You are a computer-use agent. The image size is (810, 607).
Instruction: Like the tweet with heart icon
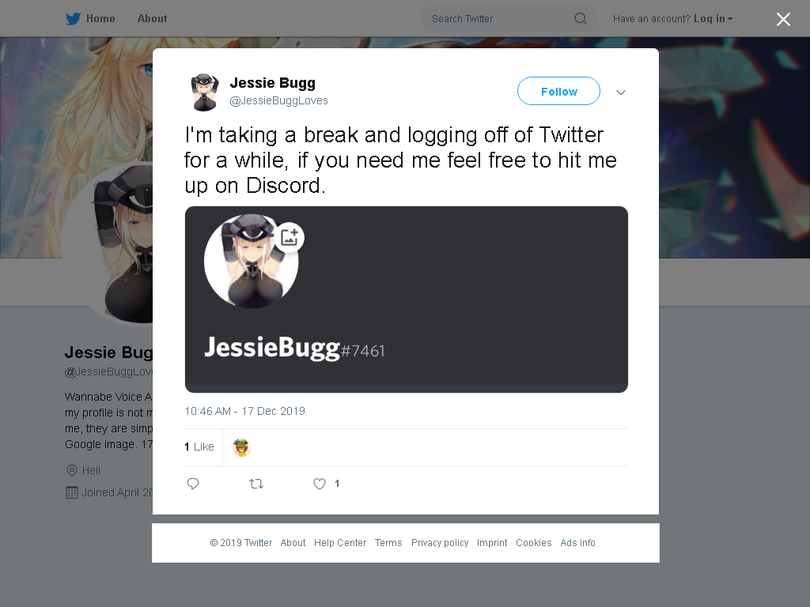320,484
